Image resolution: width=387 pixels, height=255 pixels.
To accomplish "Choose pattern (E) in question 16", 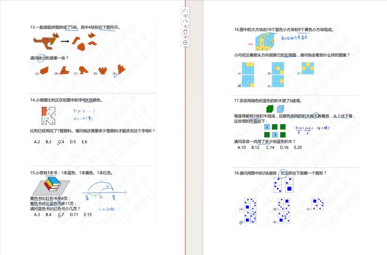I will 278,81.
